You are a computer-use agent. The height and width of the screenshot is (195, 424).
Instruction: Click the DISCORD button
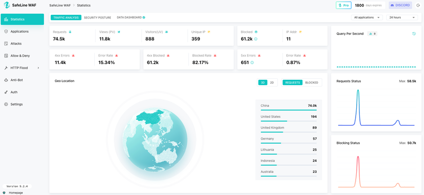click(x=401, y=5)
